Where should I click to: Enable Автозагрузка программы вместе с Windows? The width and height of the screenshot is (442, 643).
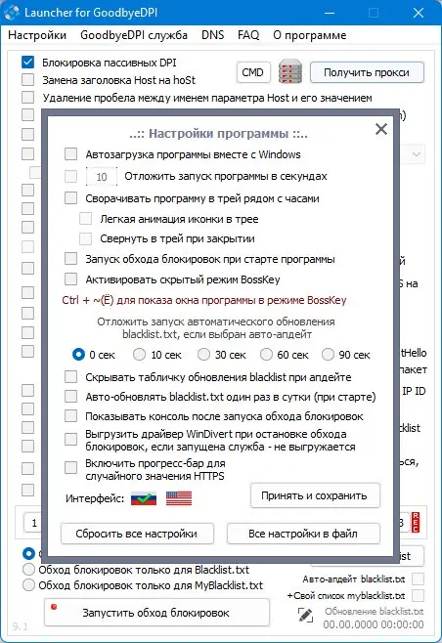coord(70,154)
